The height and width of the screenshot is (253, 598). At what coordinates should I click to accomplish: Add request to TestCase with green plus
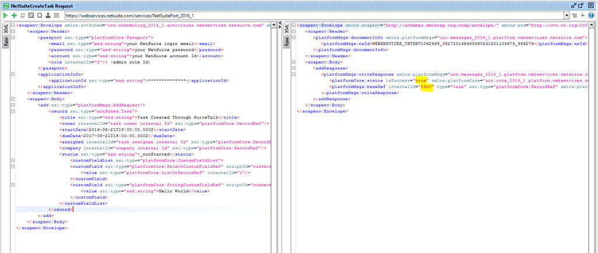15,15
